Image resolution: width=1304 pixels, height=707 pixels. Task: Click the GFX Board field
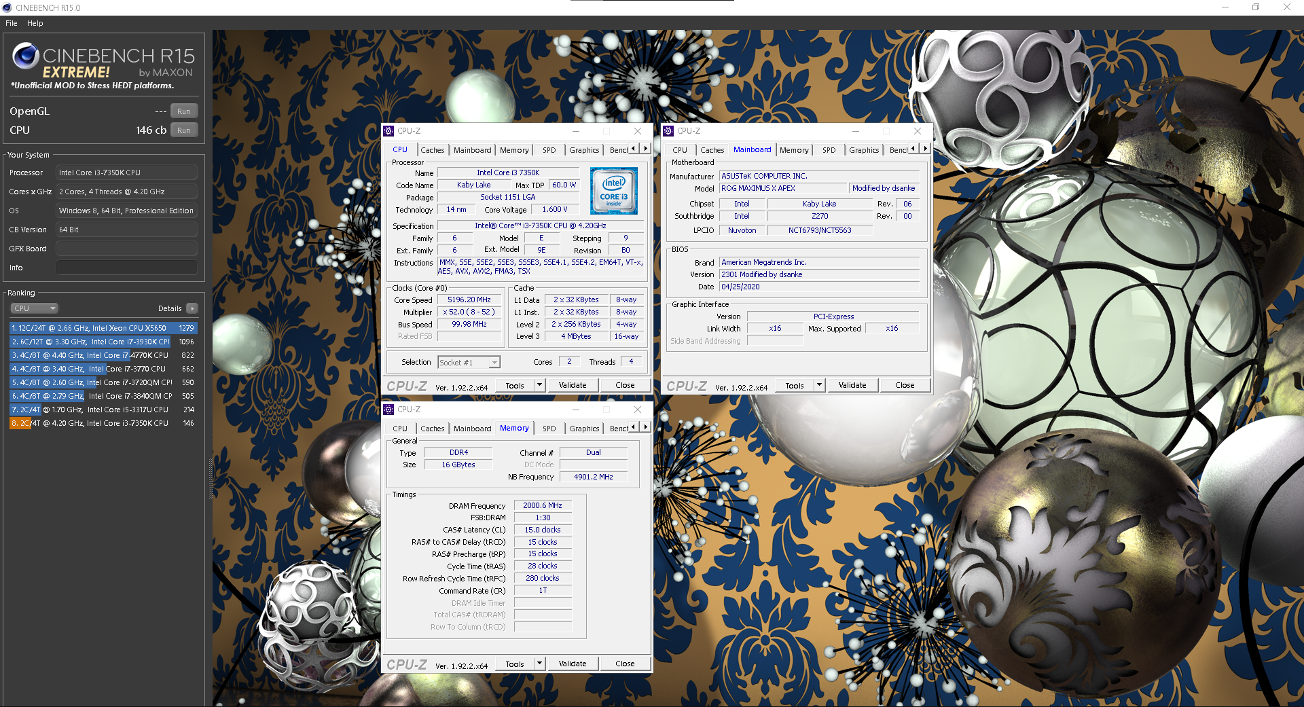click(x=127, y=249)
